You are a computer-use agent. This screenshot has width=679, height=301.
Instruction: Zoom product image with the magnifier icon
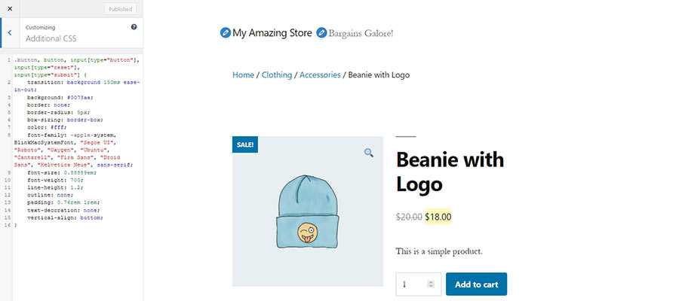point(369,153)
